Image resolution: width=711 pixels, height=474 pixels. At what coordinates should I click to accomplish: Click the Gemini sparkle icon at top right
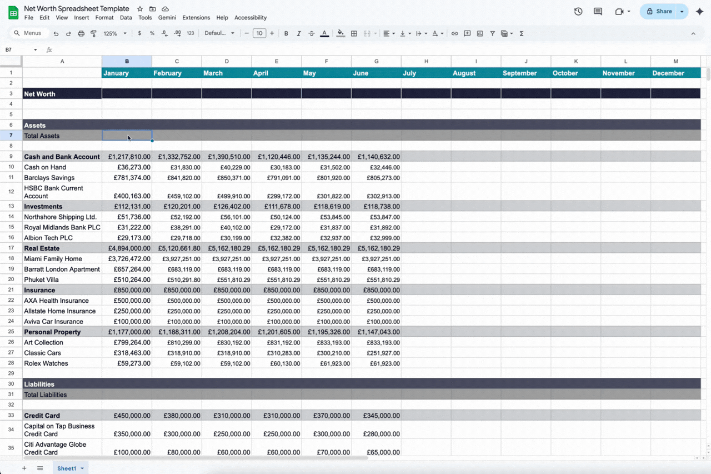699,11
